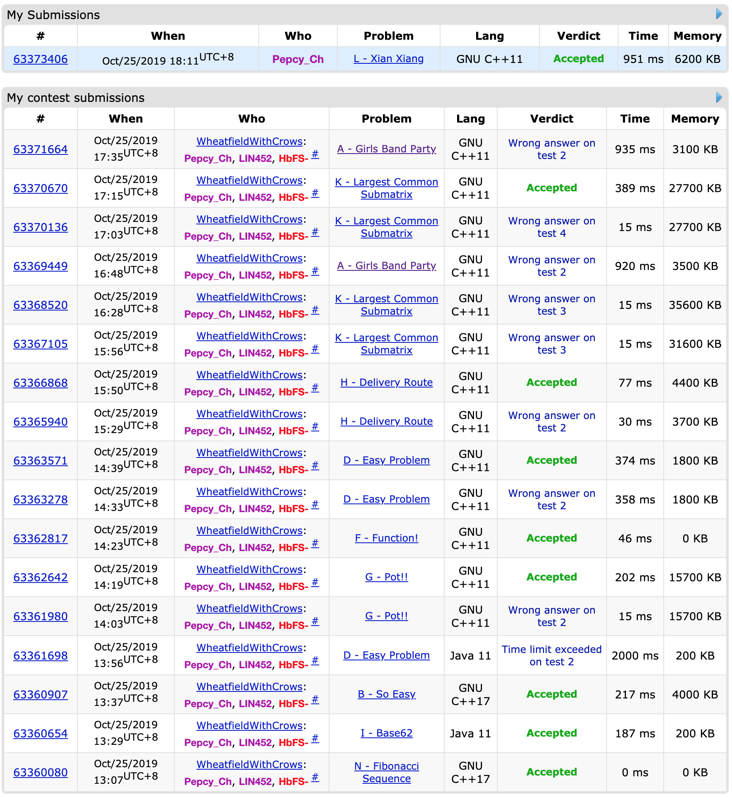
Task: Click the # icon for submission 63371664
Action: pyautogui.click(x=315, y=154)
